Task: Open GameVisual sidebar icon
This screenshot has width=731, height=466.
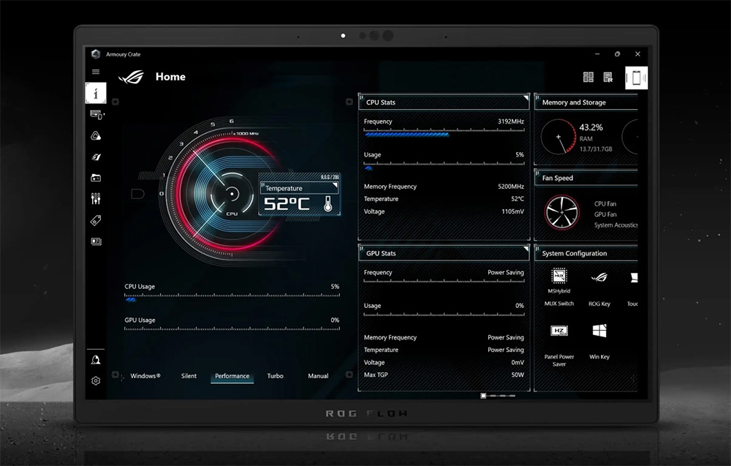Action: pyautogui.click(x=96, y=157)
